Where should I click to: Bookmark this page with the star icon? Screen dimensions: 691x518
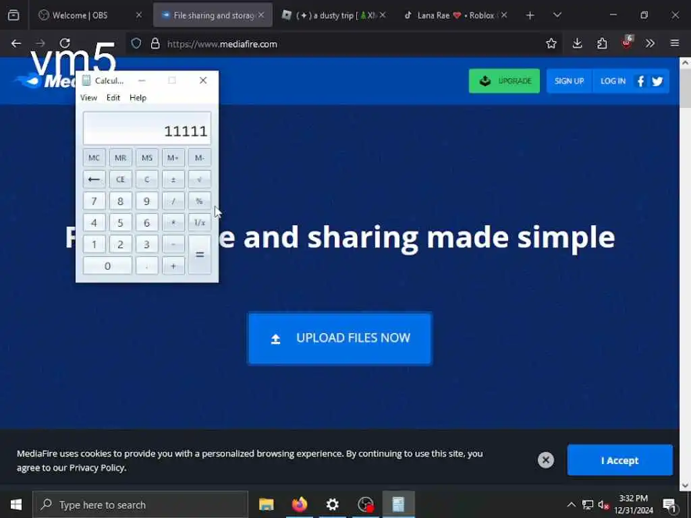[x=551, y=43]
